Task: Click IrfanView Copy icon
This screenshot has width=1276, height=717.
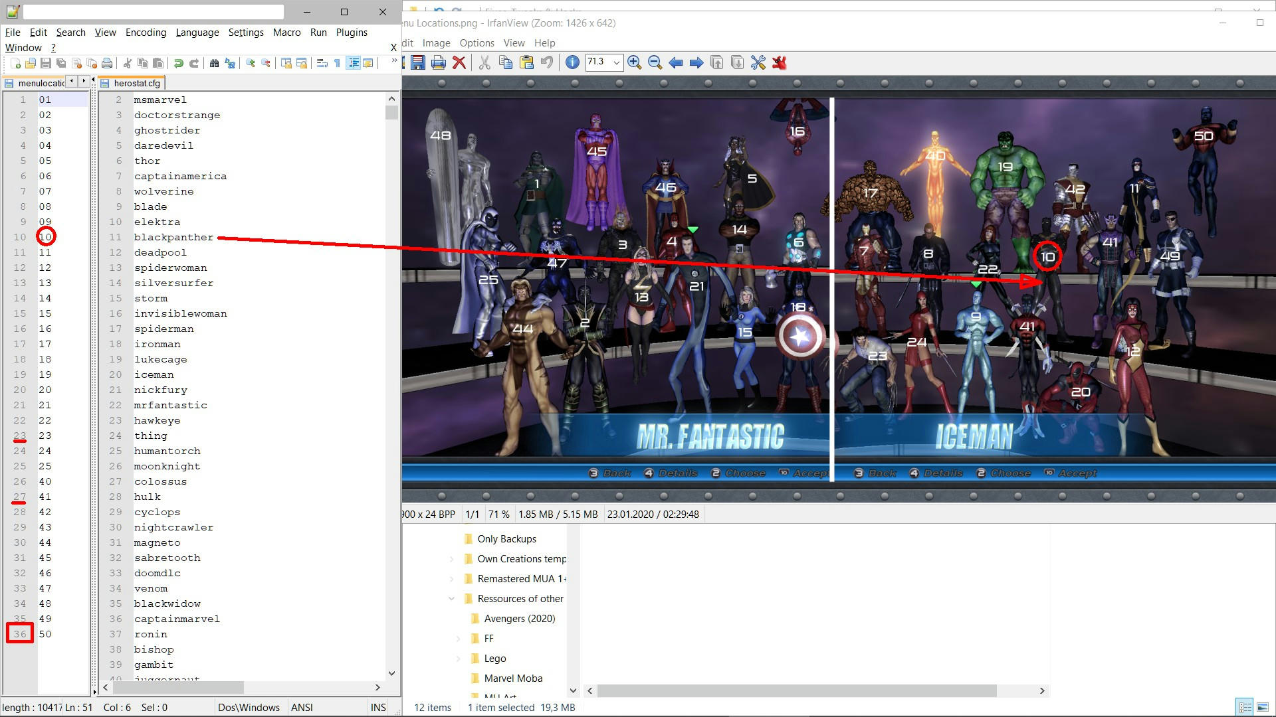Action: point(506,62)
